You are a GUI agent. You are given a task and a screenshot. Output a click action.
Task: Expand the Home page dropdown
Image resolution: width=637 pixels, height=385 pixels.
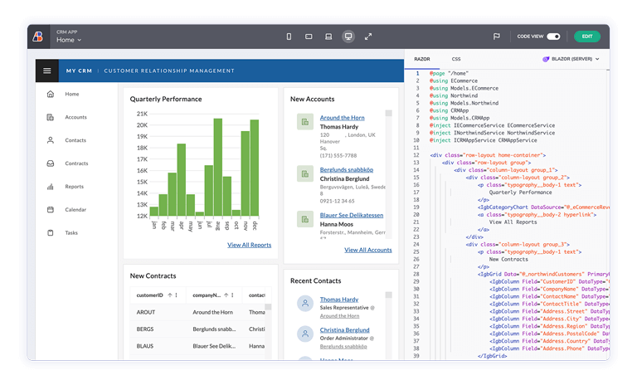pyautogui.click(x=70, y=40)
